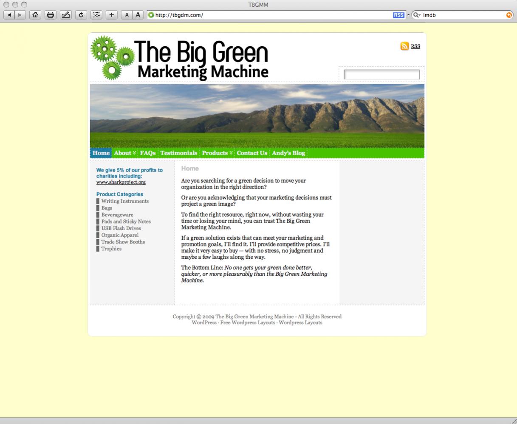This screenshot has height=424, width=517.
Task: Open USB Flash Drives category
Action: click(121, 229)
